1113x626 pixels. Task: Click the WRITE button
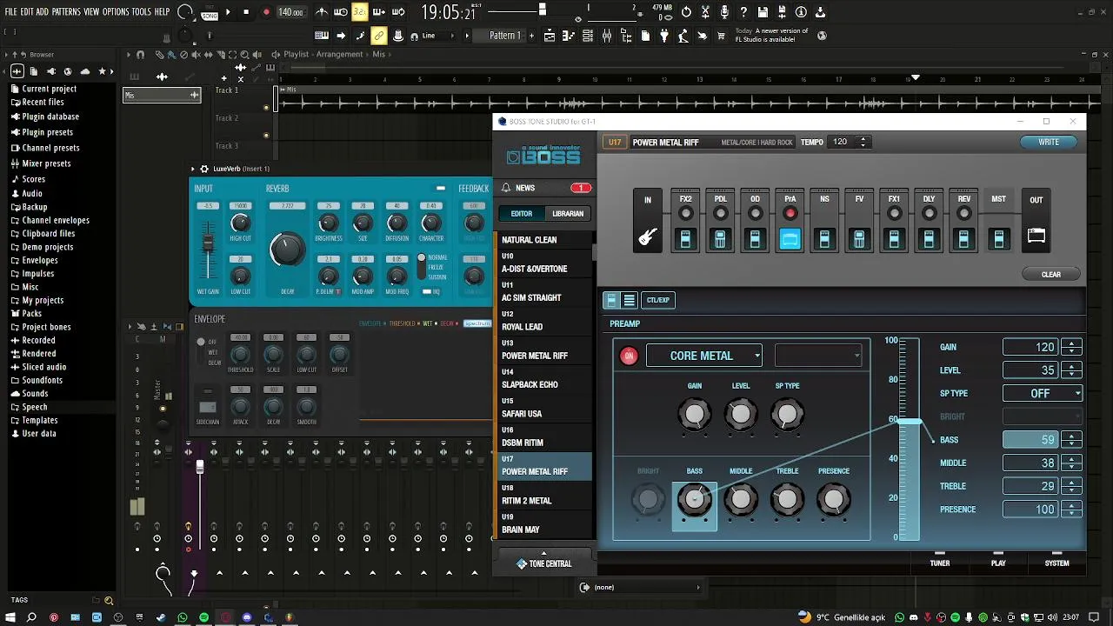coord(1049,142)
